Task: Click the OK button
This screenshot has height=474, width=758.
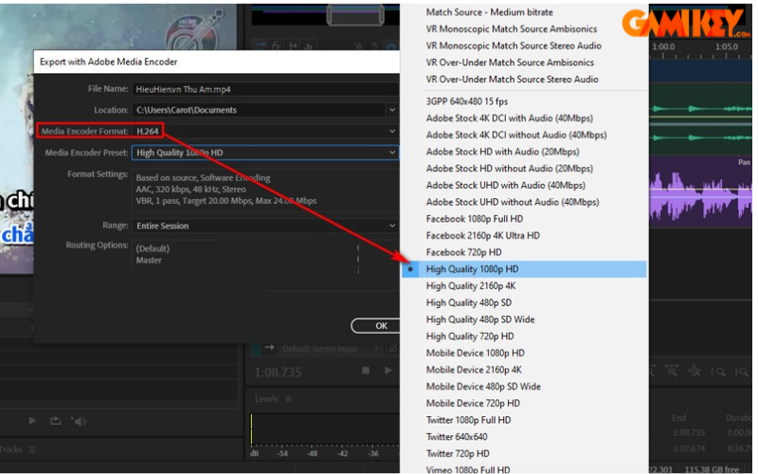Action: point(376,326)
